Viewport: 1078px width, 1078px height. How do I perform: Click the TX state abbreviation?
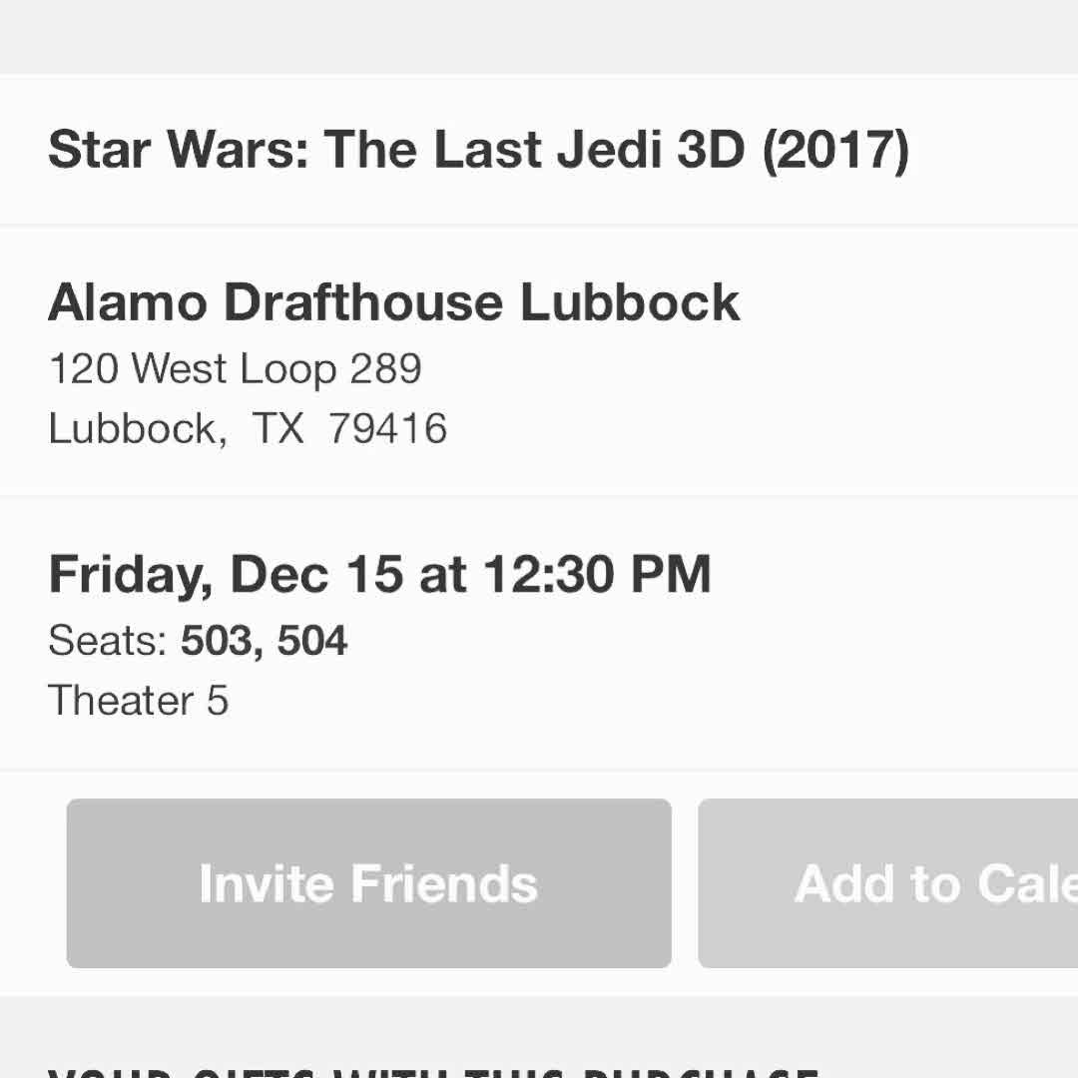click(x=278, y=428)
